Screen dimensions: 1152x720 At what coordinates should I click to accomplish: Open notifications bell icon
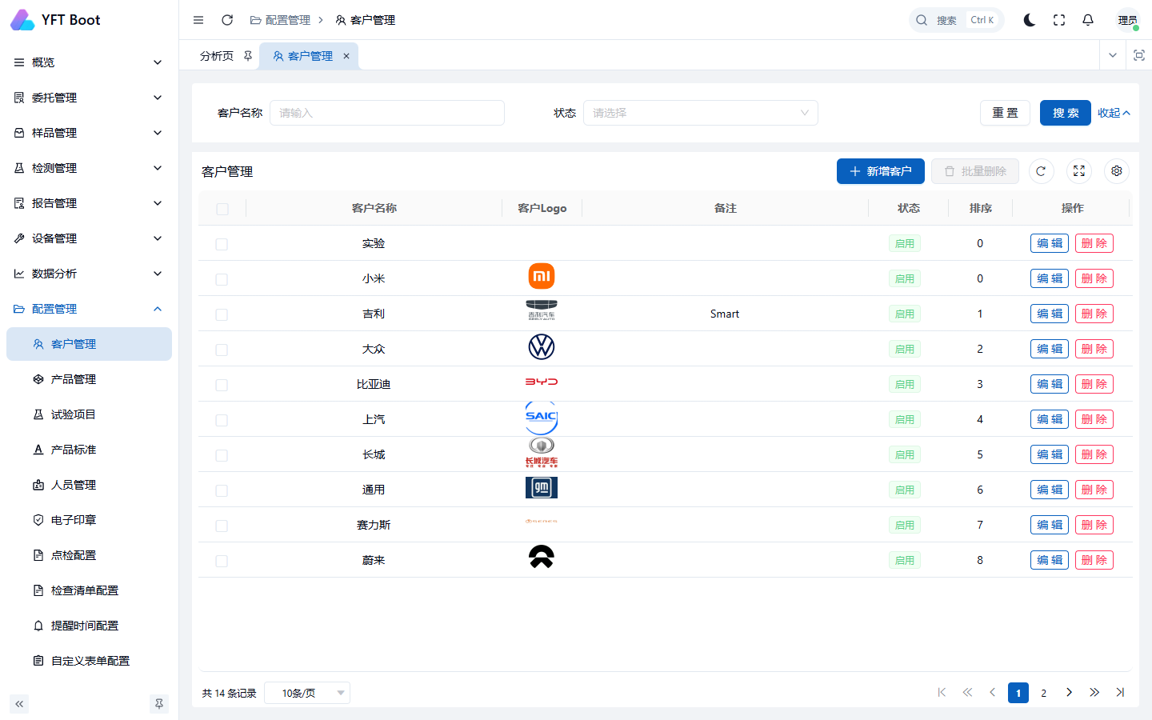1088,20
